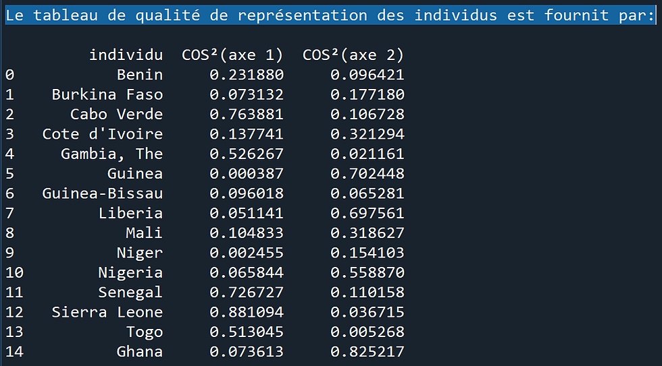Screen dimensions: 662x366
Task: Click value 0.154103 for Niger
Action: pos(367,253)
